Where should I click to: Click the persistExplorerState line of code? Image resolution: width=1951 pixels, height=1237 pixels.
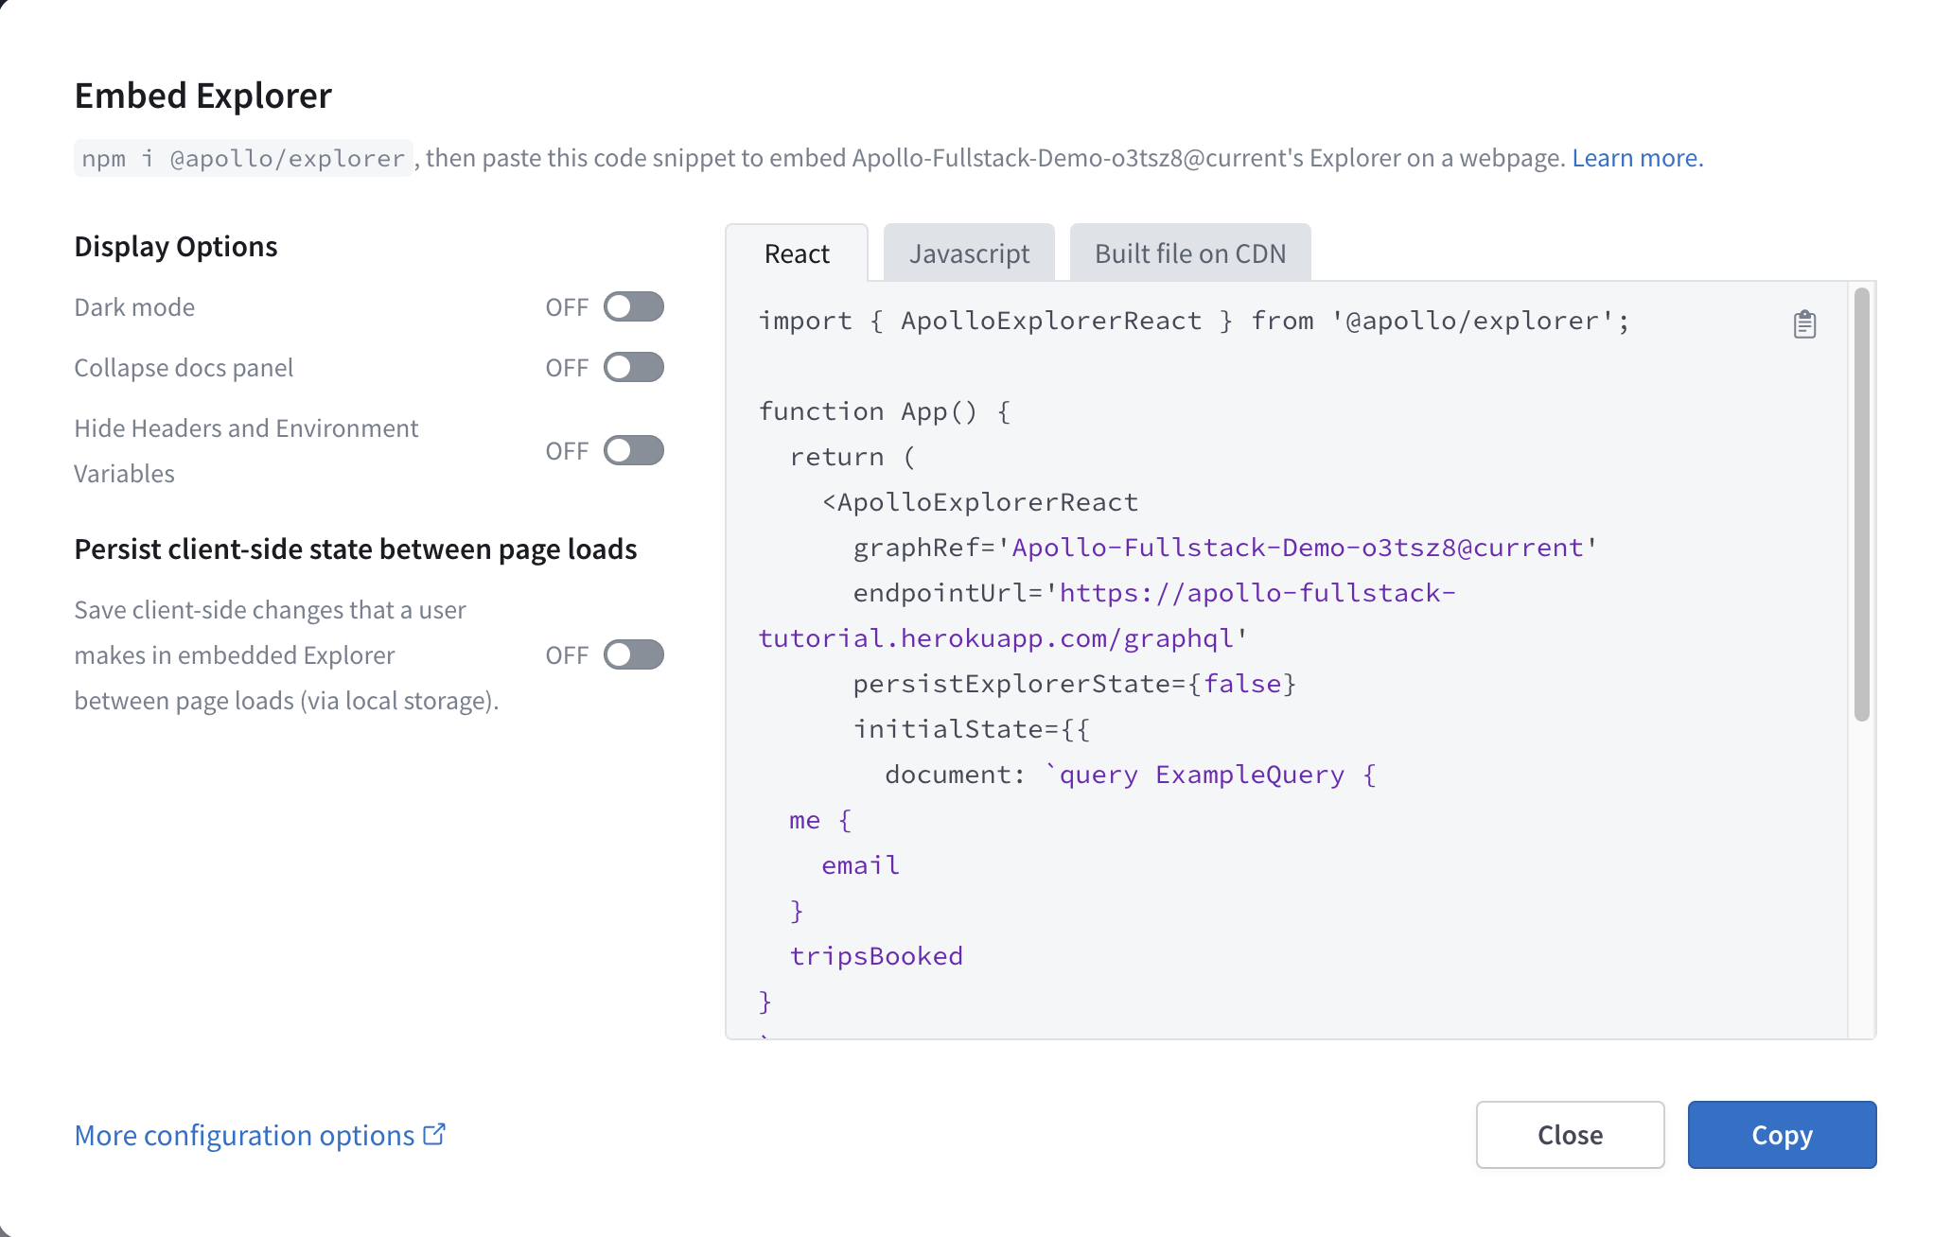(1074, 683)
